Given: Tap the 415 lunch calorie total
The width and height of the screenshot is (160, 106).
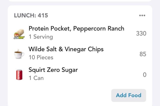Looking at the screenshot, I should (x=43, y=15).
